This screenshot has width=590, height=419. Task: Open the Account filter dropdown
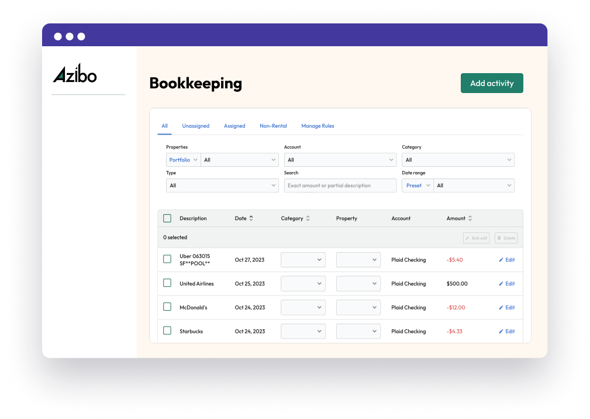tap(340, 159)
